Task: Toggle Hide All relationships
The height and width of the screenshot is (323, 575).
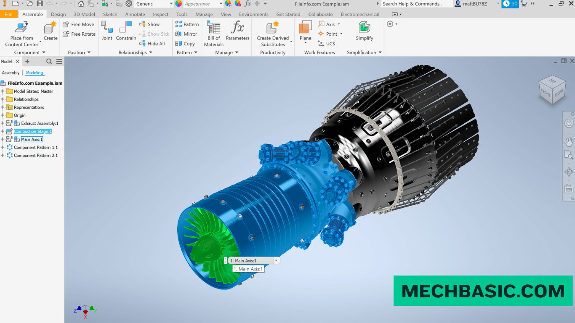Action: click(x=152, y=44)
